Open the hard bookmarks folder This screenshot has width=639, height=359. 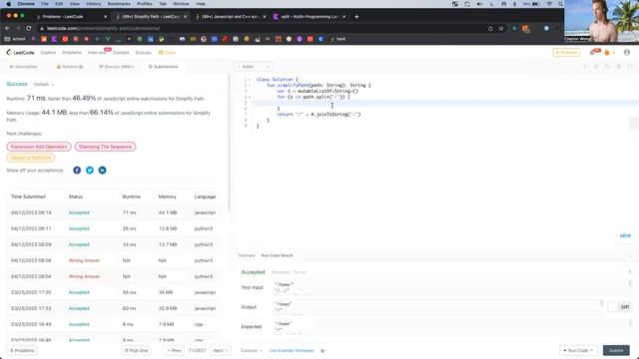pyautogui.click(x=337, y=39)
